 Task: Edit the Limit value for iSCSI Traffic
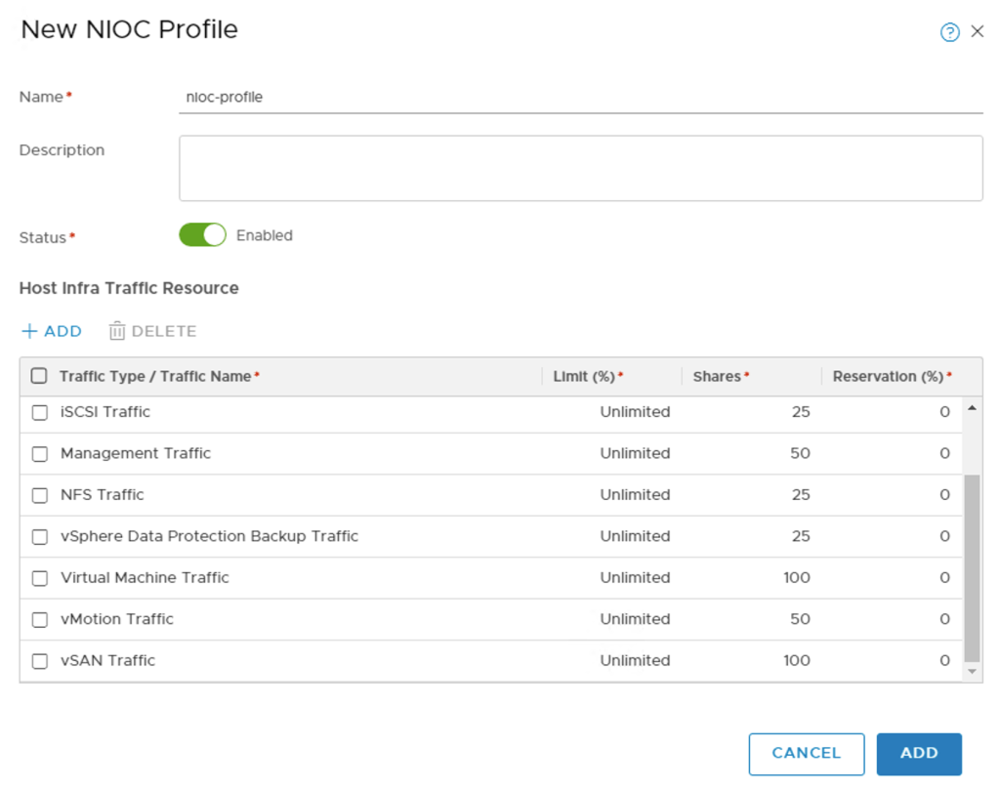pos(635,412)
